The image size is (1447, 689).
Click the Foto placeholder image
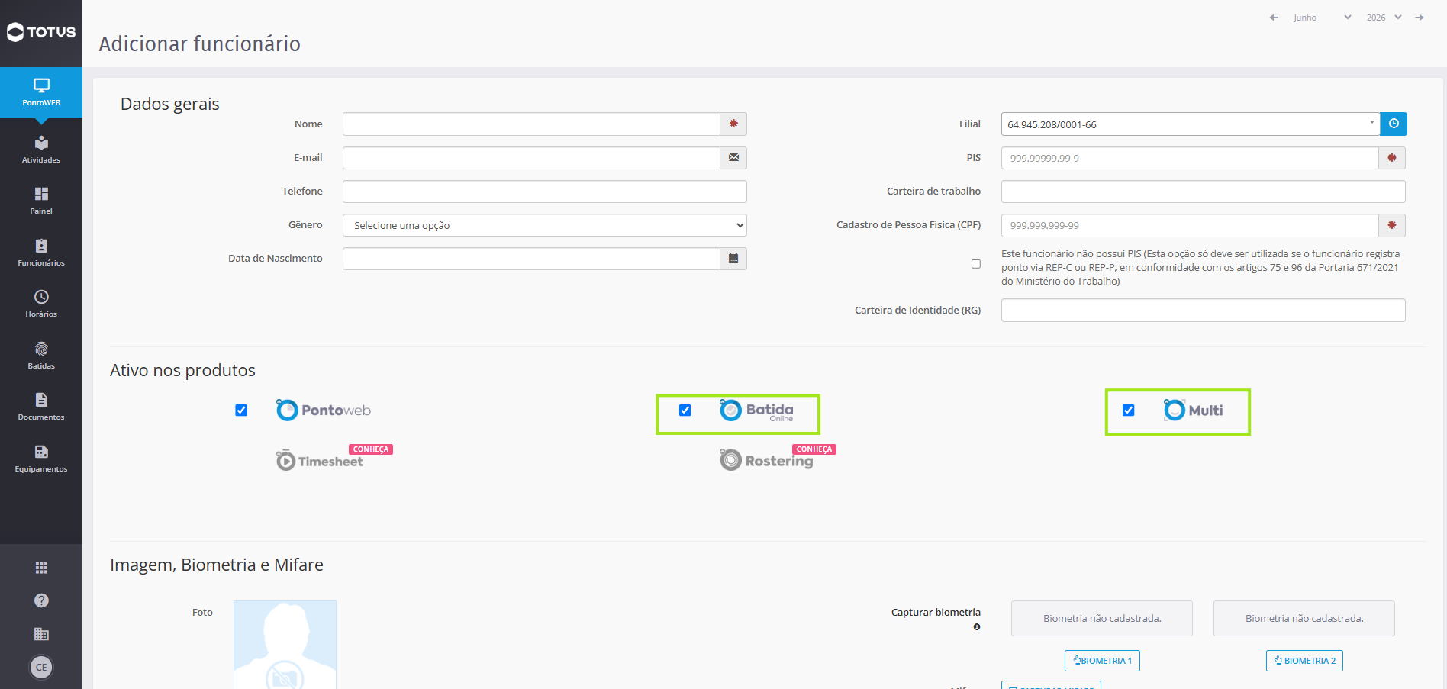pos(285,645)
